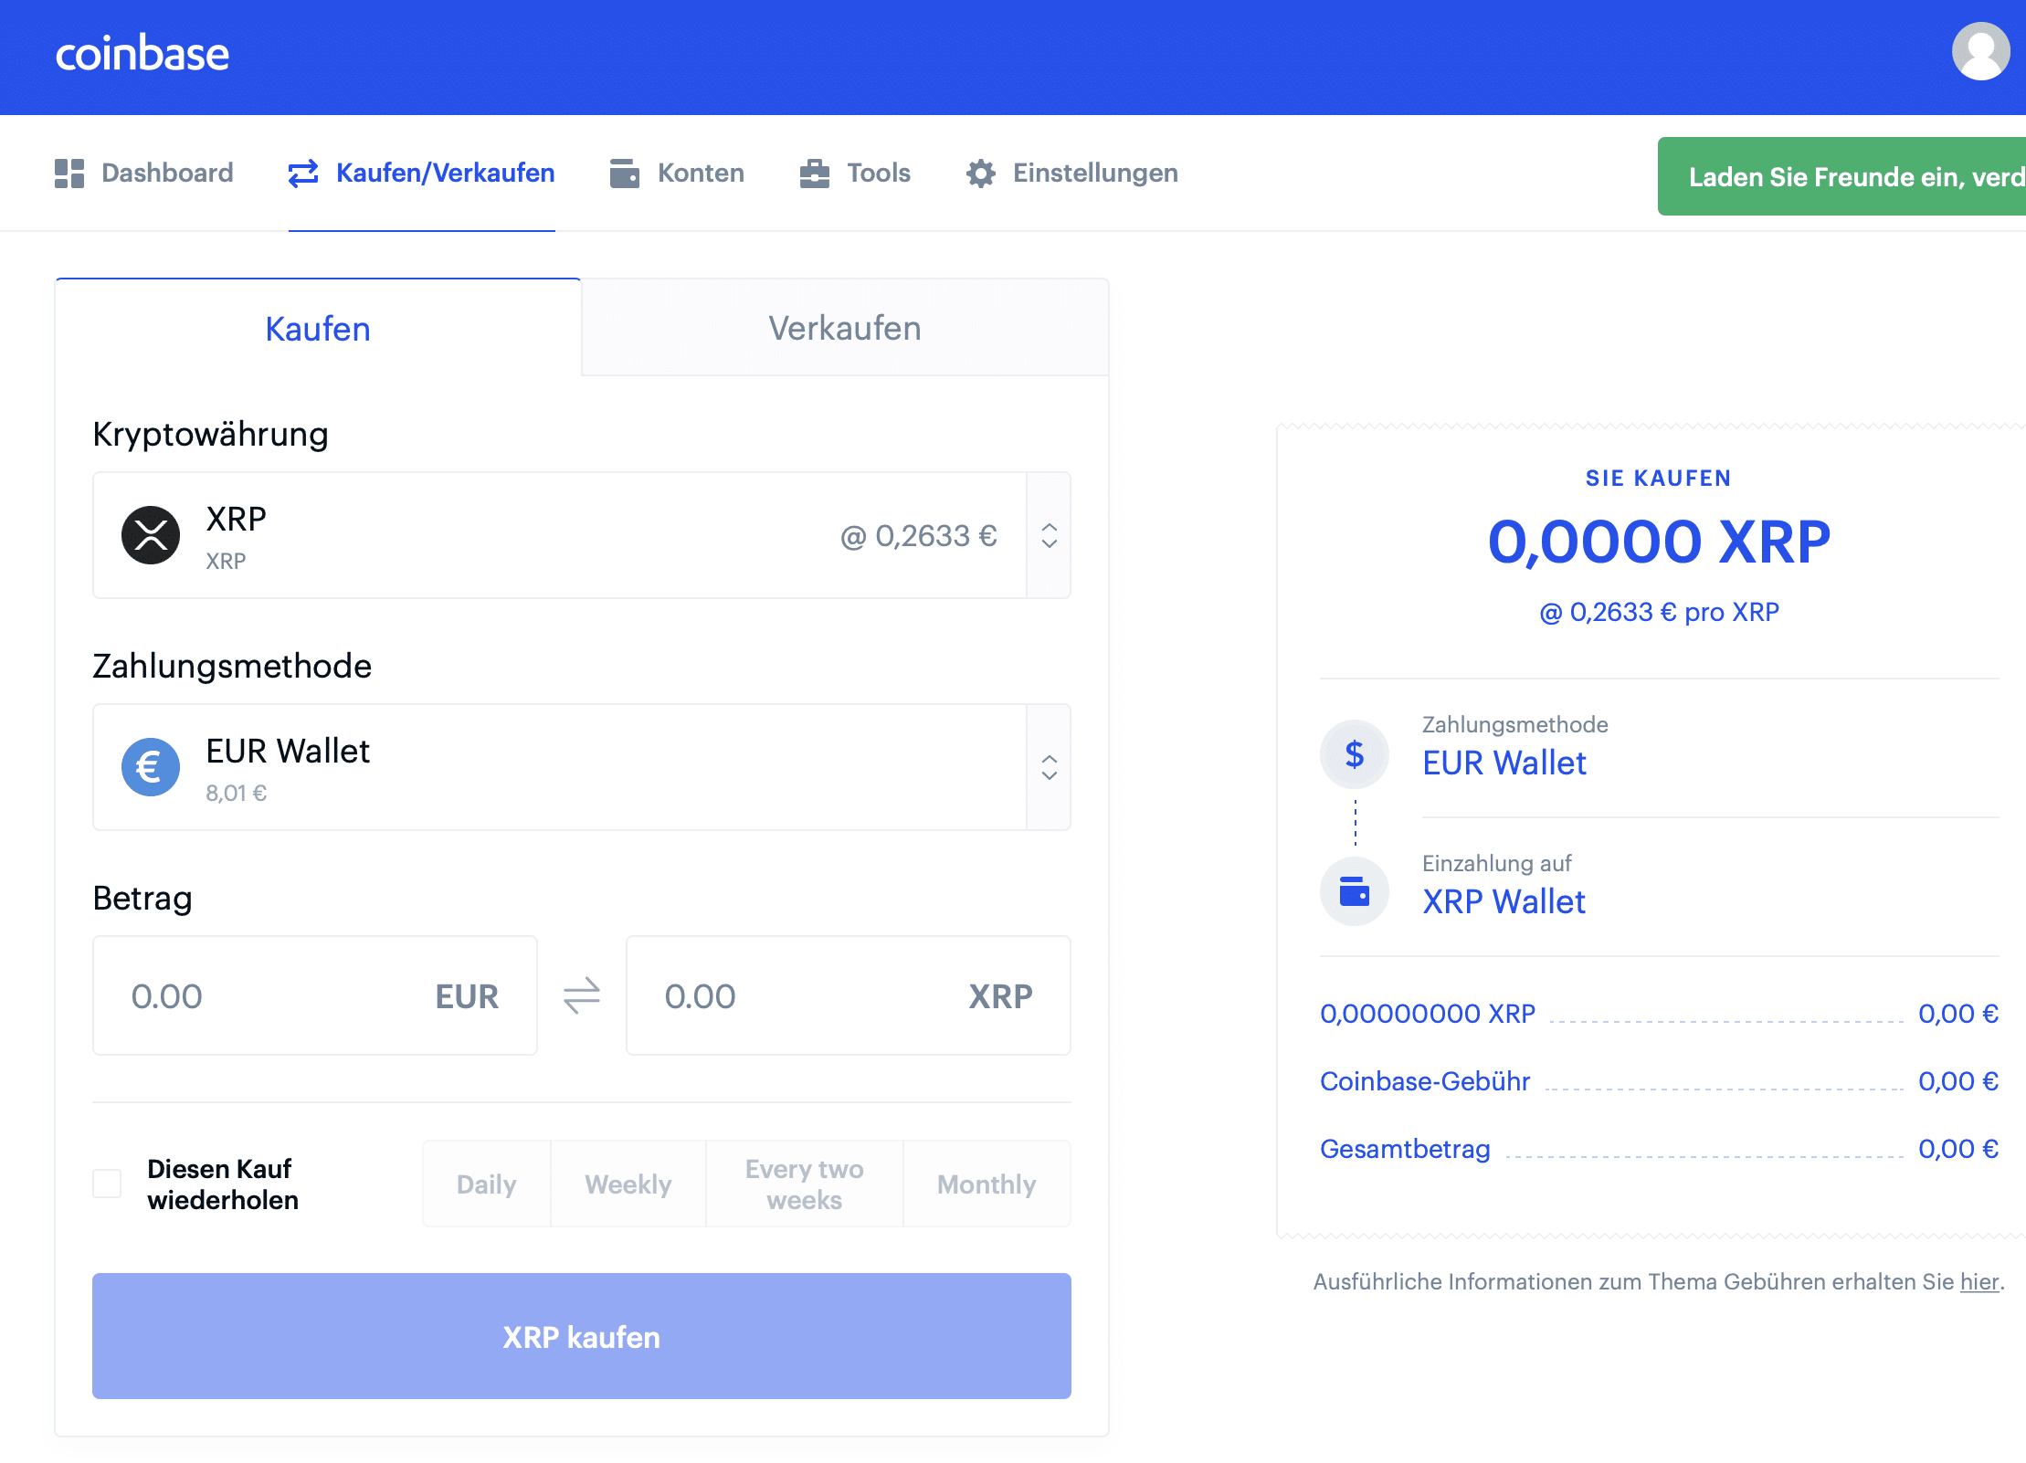Focus the EUR amount input field
This screenshot has width=2026, height=1463.
pyautogui.click(x=315, y=995)
